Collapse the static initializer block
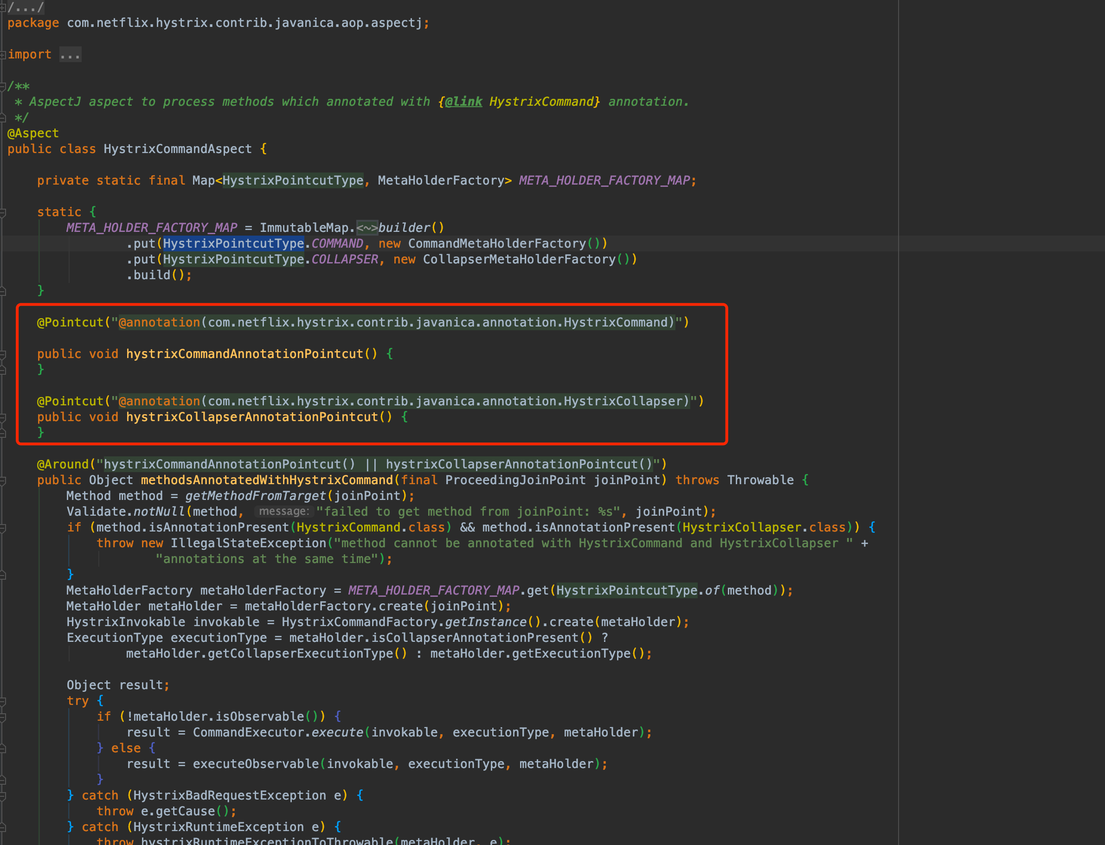 pyautogui.click(x=3, y=212)
